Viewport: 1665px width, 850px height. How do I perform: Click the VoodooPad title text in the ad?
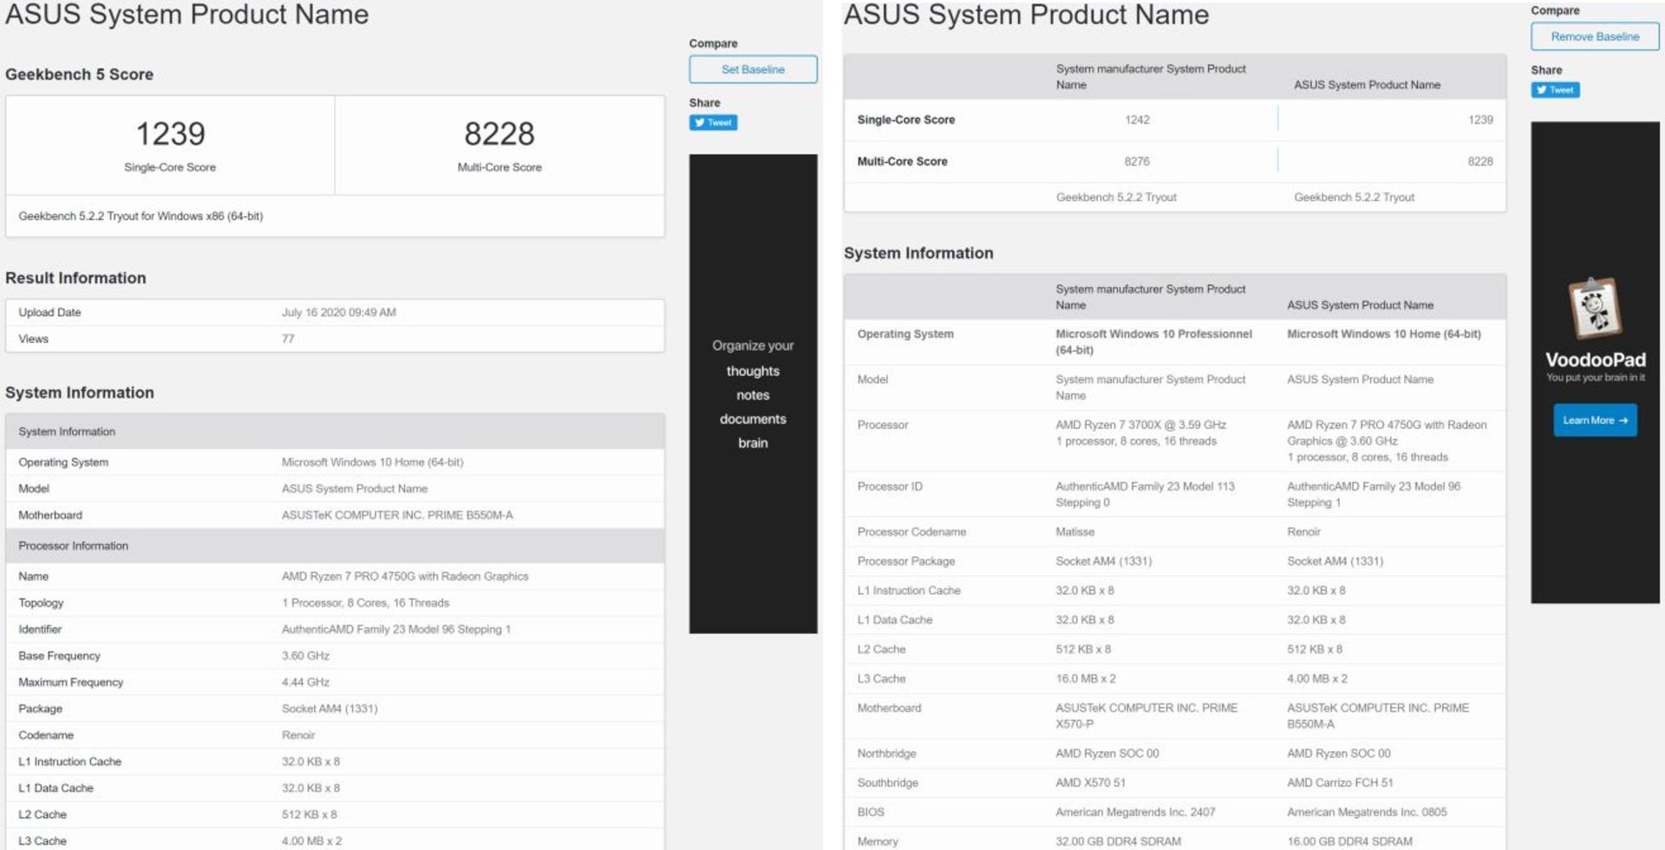pos(1595,360)
